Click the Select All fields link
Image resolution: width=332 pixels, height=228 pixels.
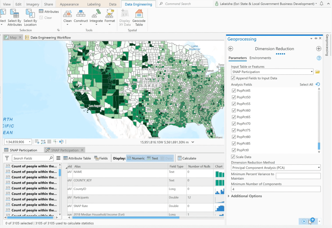[x=306, y=84]
